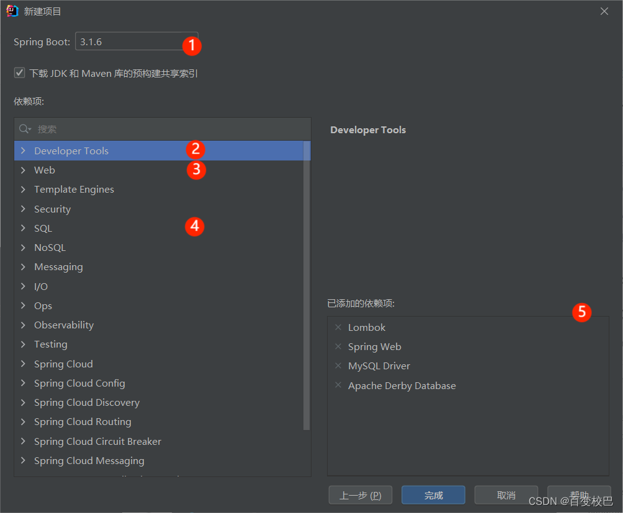This screenshot has height=513, width=623.
Task: Expand the NoSQL category chevron
Action: pos(23,248)
